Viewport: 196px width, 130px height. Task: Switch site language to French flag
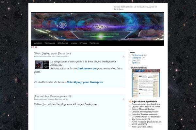(x=32, y=47)
